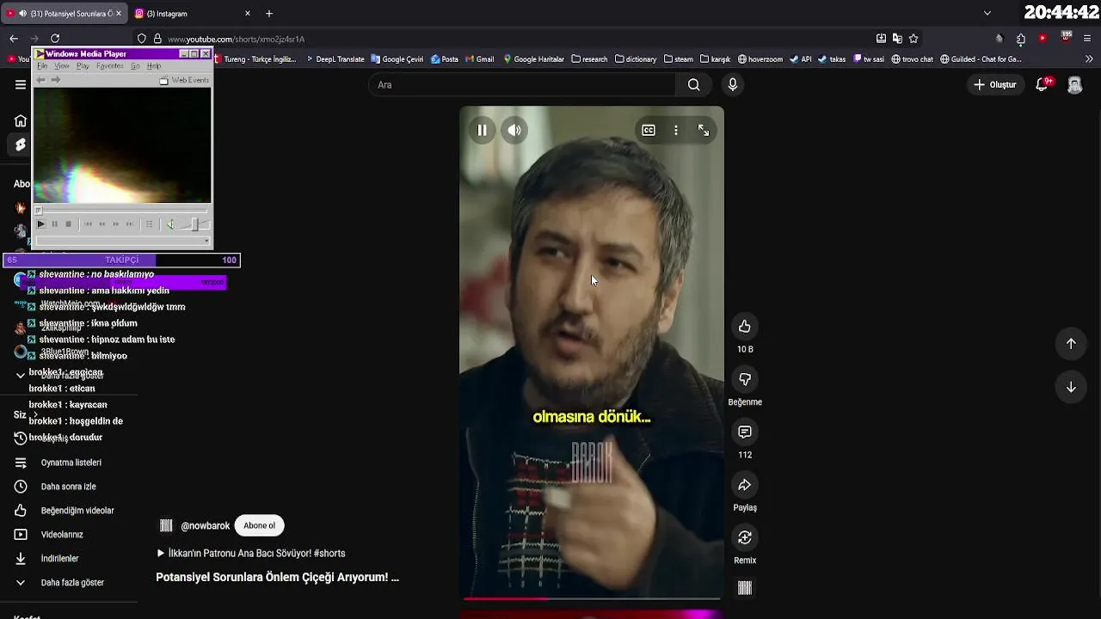Viewport: 1101px width, 619px height.
Task: Open the YouTube account avatar menu
Action: [x=1074, y=84]
